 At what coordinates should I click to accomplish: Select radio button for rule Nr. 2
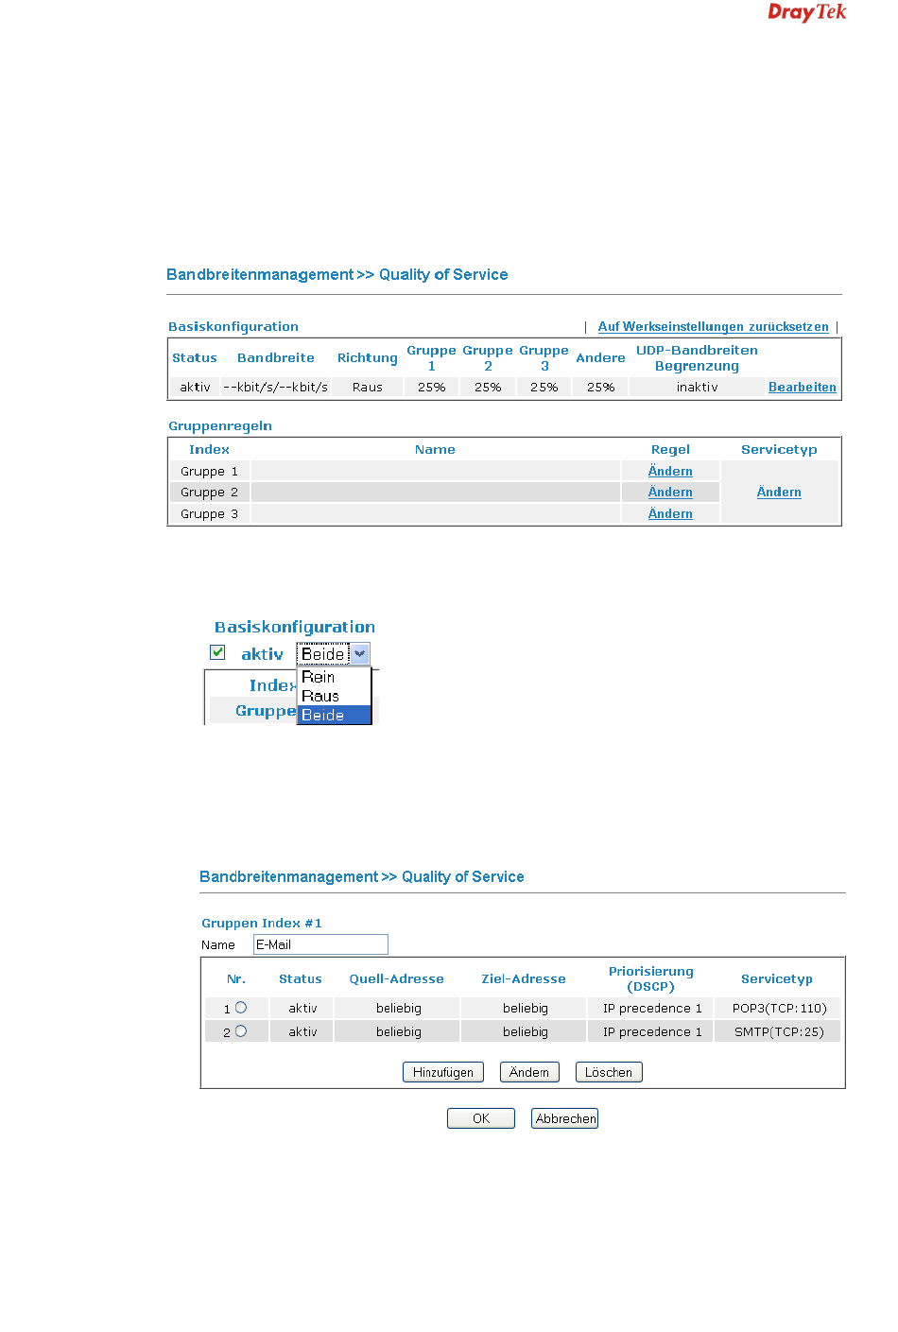[x=241, y=1031]
